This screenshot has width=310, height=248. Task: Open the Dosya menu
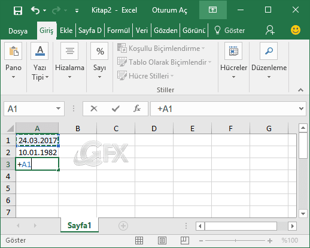[18, 31]
